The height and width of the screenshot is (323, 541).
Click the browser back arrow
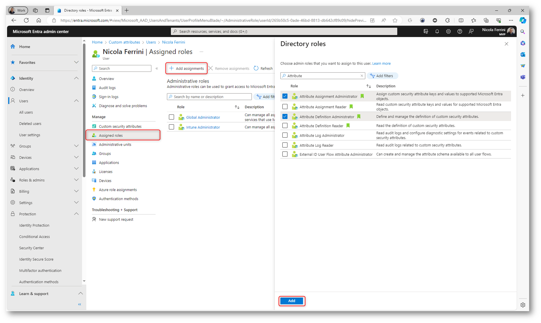(14, 20)
